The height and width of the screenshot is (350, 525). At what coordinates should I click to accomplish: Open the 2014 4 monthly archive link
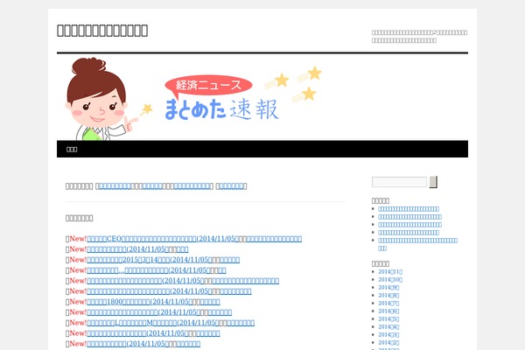click(x=388, y=327)
